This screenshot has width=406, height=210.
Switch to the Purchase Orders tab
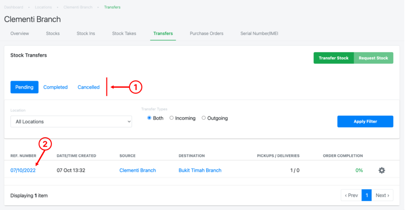(206, 34)
